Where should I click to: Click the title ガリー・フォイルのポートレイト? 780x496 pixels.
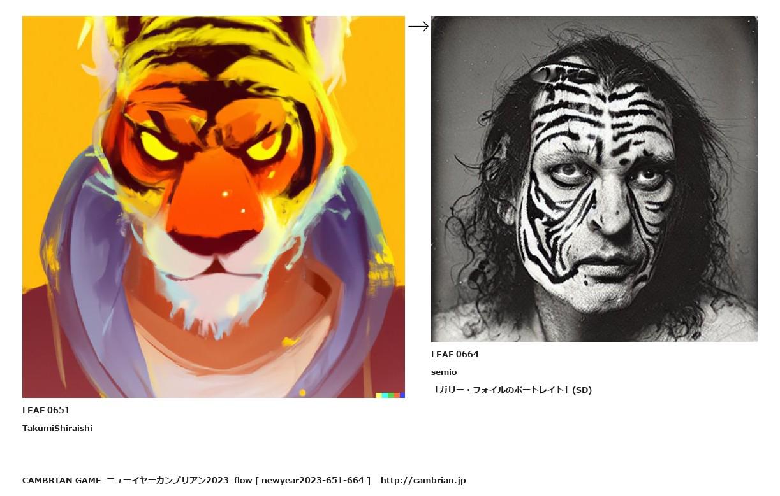(x=501, y=390)
